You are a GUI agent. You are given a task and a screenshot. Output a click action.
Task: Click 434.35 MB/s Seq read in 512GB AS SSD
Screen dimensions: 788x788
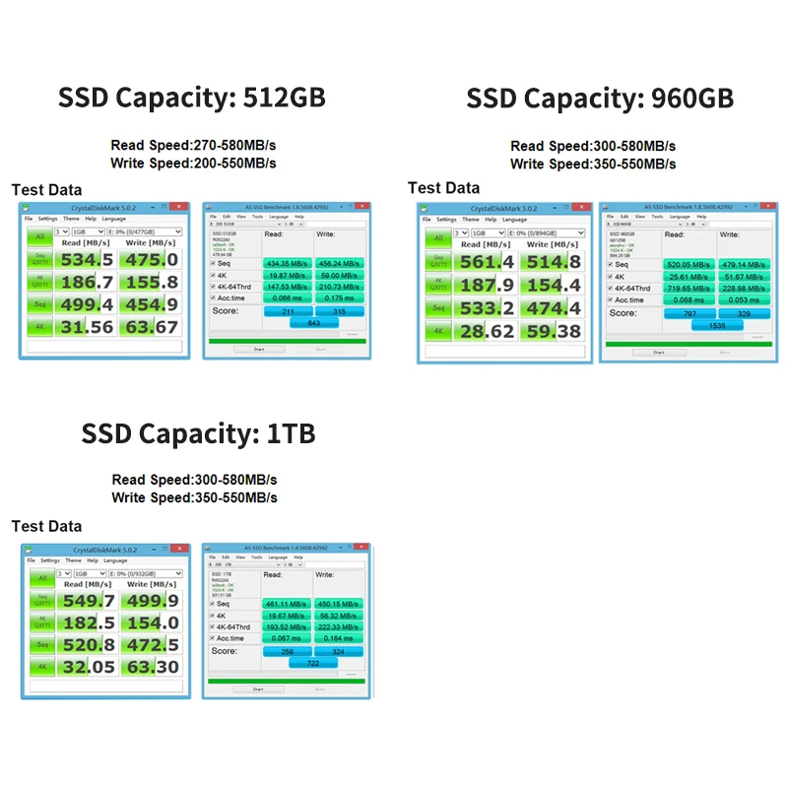click(287, 263)
